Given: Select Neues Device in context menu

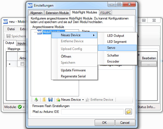Looking at the screenshot, I should 74,35.
